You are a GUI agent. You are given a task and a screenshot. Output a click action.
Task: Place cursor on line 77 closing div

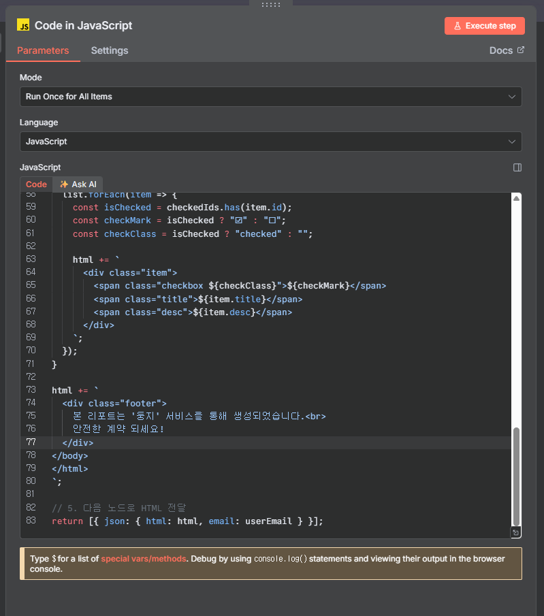78,443
